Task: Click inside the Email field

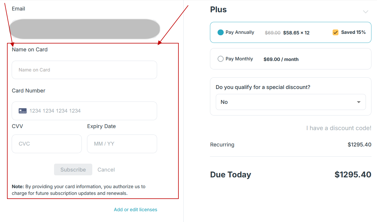Action: point(84,29)
